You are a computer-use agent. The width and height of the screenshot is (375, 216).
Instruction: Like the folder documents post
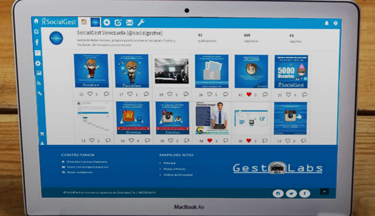tap(209, 94)
